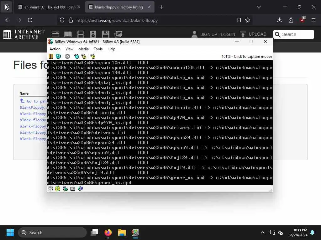Click the CD-ROM disc status bar icon

coord(58,189)
